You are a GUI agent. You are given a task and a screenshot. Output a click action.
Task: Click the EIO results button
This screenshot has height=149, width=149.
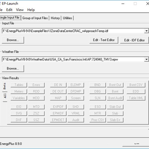[19, 107]
